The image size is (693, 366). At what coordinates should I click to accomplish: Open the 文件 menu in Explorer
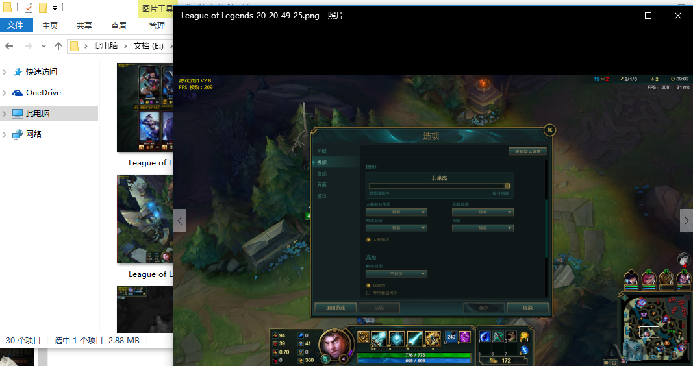pyautogui.click(x=15, y=25)
